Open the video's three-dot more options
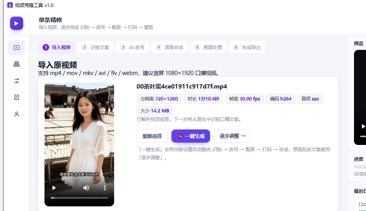Viewport: 366px width, 211px height. 105,188
